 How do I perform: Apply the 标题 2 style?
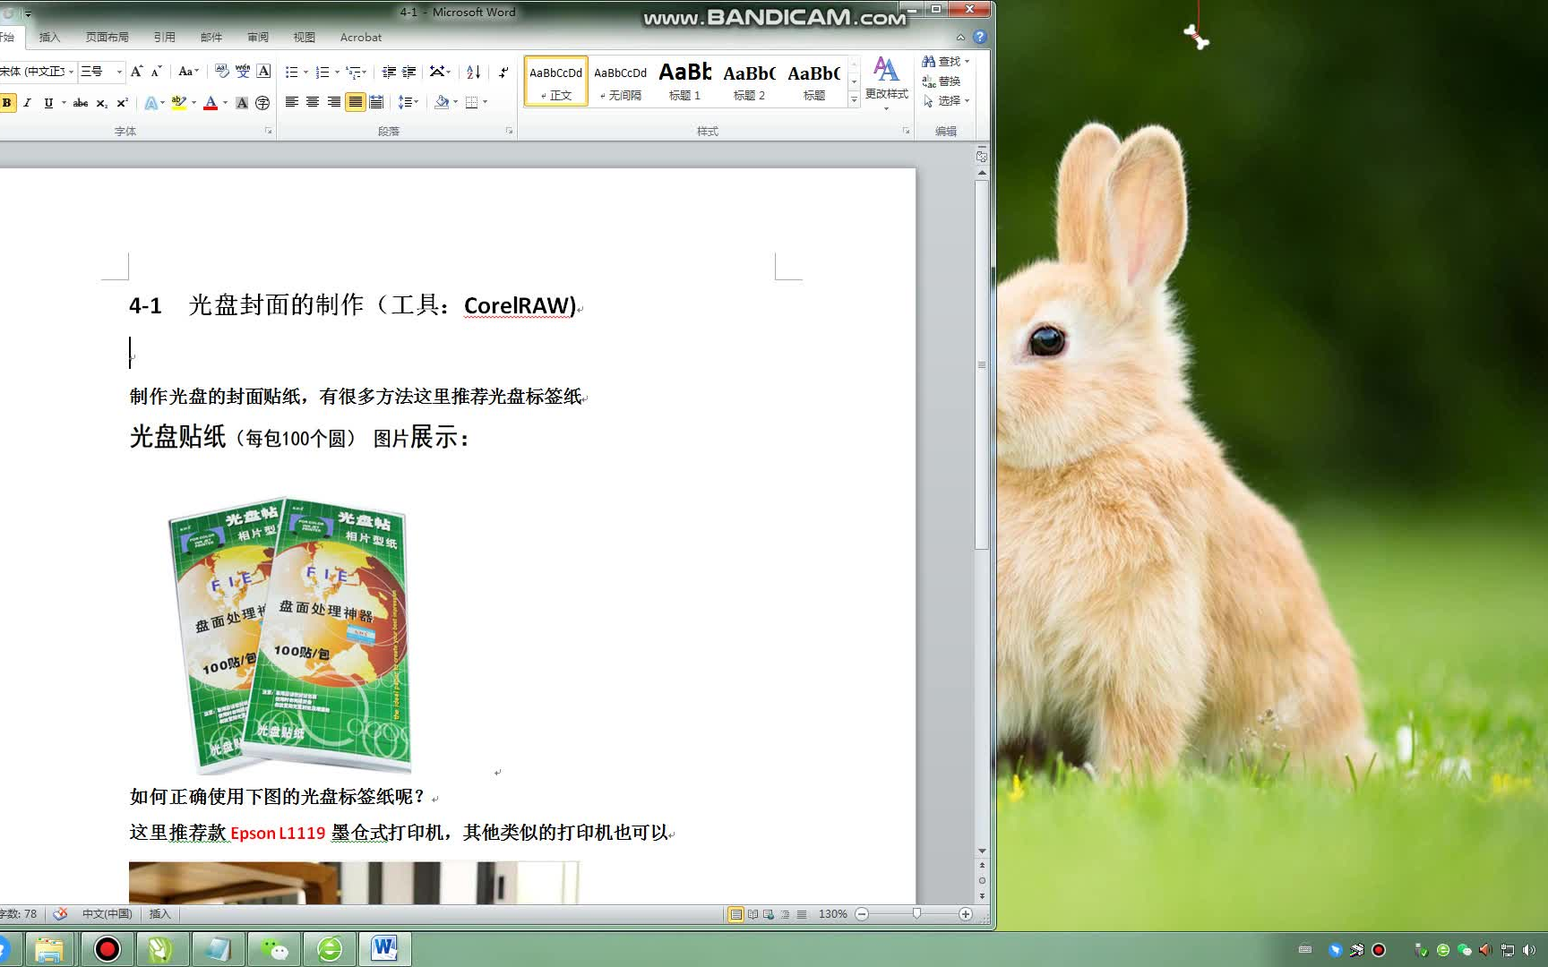pyautogui.click(x=749, y=81)
